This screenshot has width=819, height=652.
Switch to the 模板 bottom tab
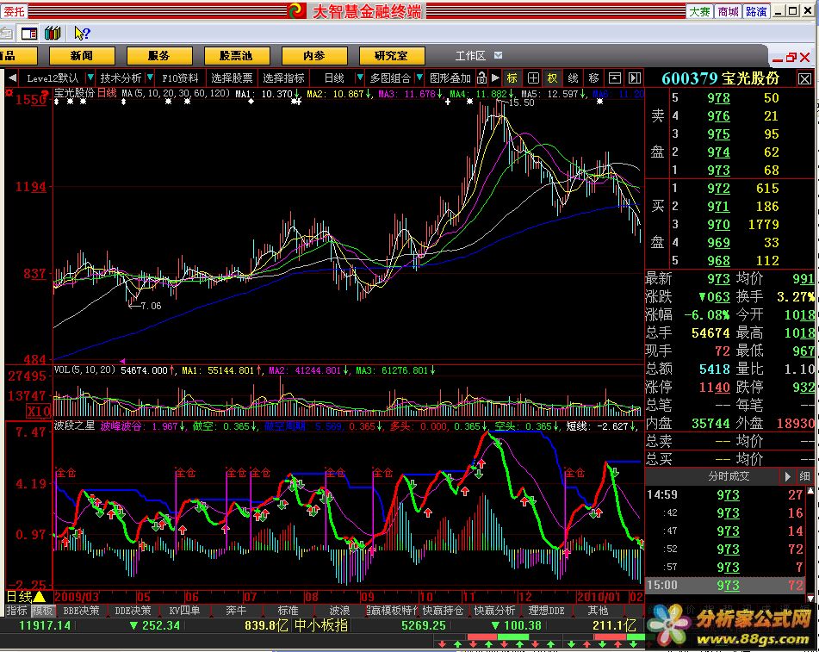point(42,610)
